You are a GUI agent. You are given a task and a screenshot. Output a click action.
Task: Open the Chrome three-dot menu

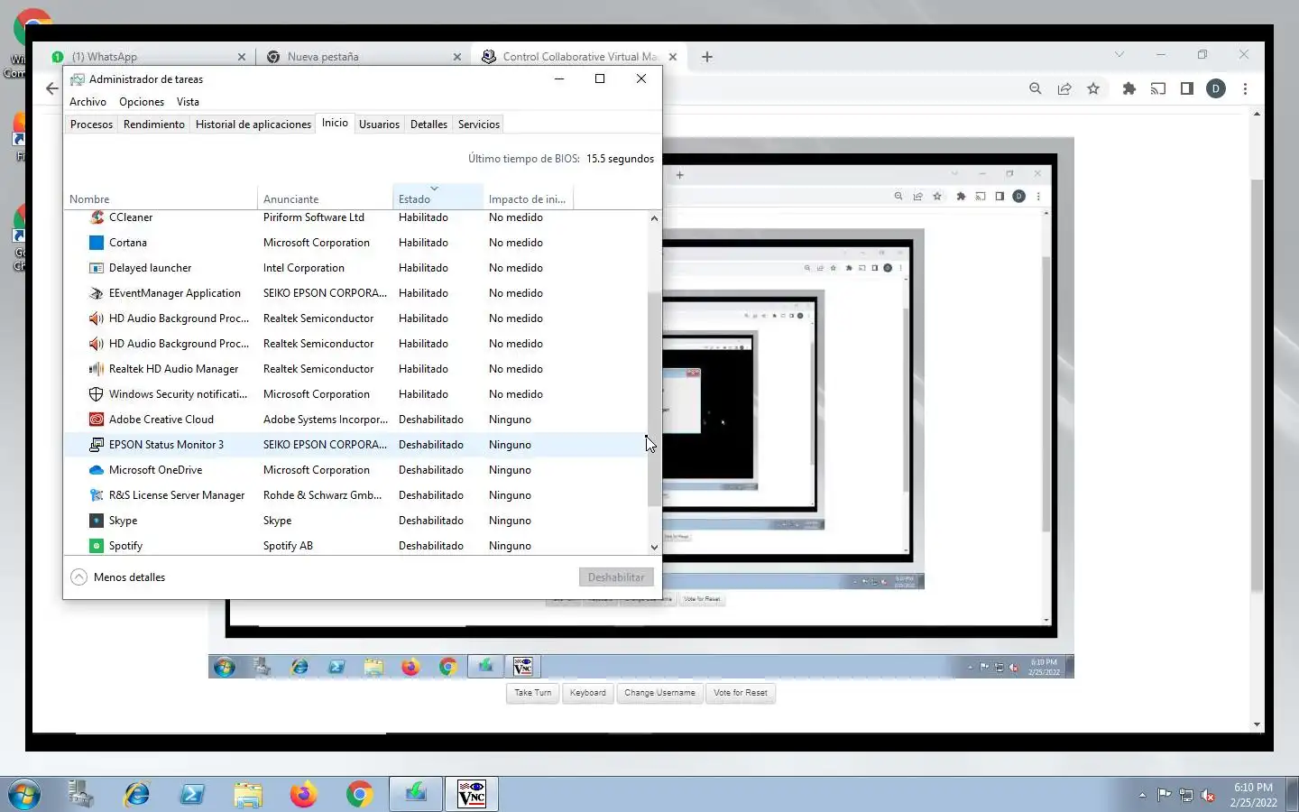[x=1245, y=88]
